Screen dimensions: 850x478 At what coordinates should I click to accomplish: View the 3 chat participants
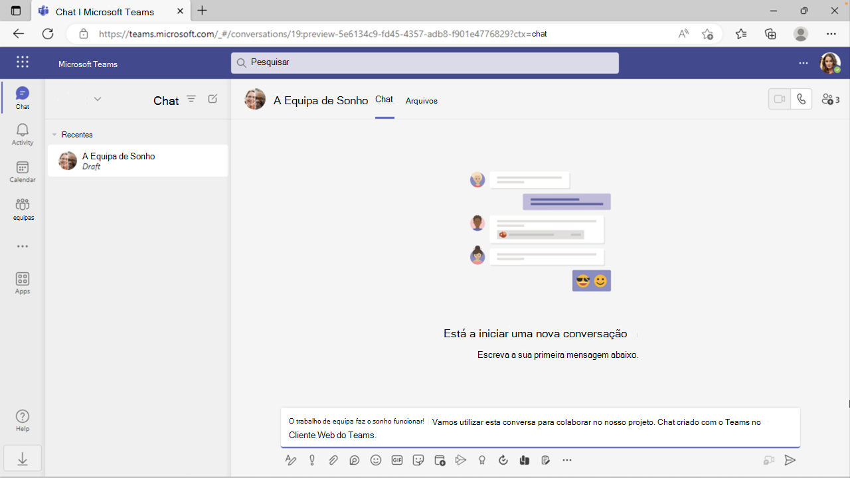click(x=831, y=100)
